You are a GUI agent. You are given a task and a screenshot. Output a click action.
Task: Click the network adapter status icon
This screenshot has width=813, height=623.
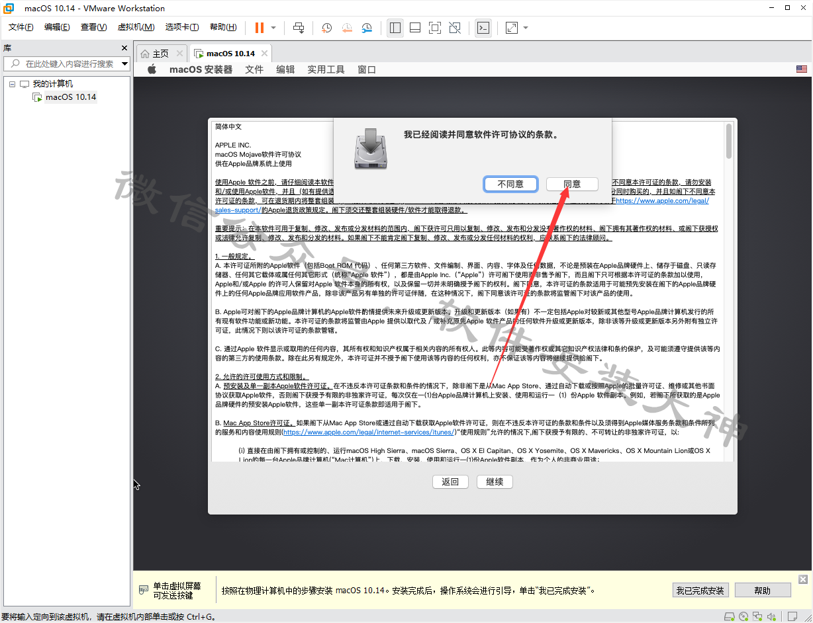[x=757, y=616]
